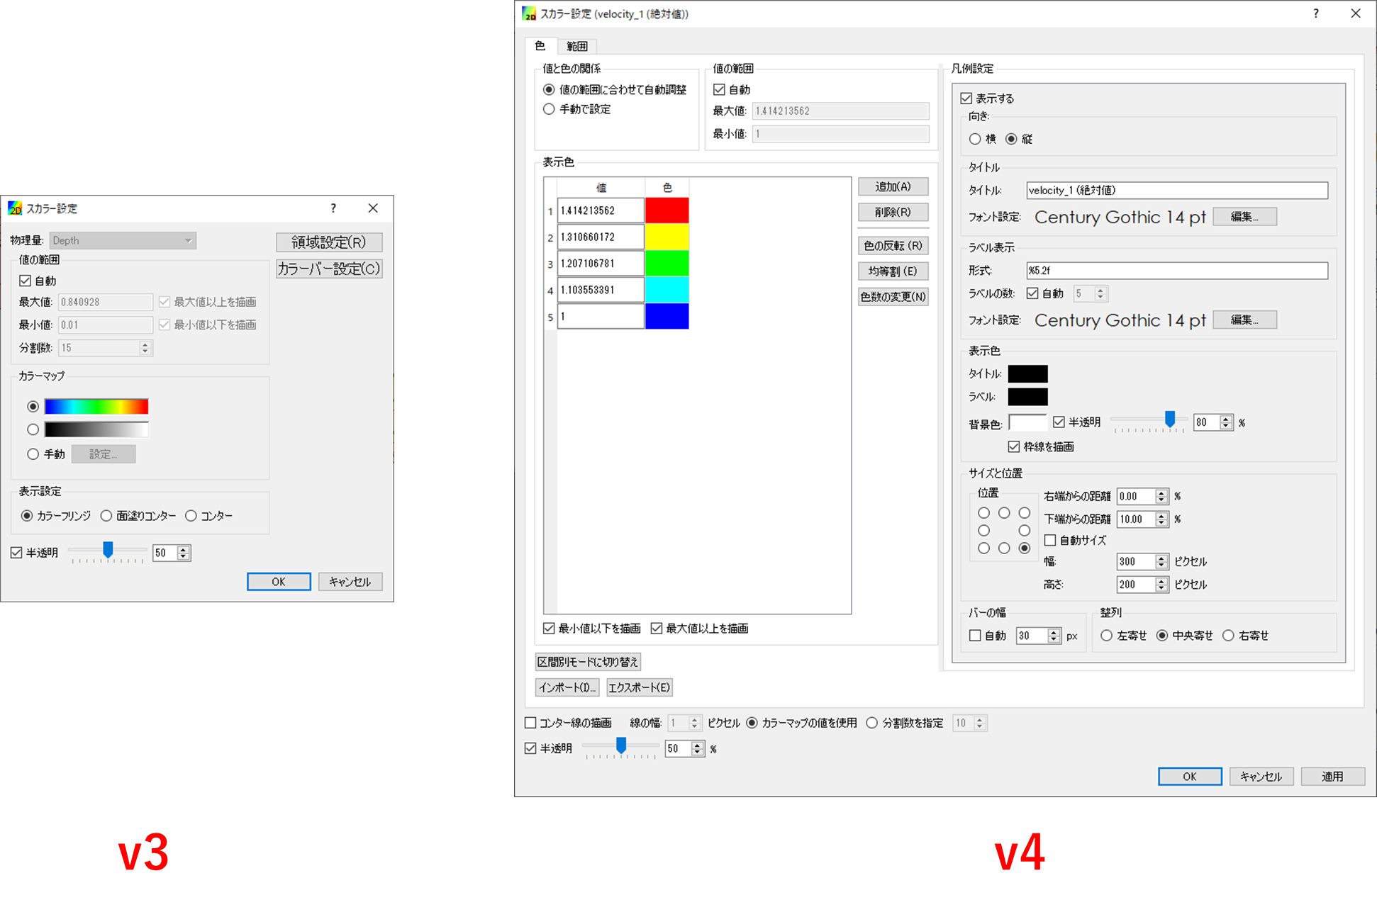Screen dimensions: 1377x912
Task: Click the help question mark in v3 dialog
Action: click(333, 208)
